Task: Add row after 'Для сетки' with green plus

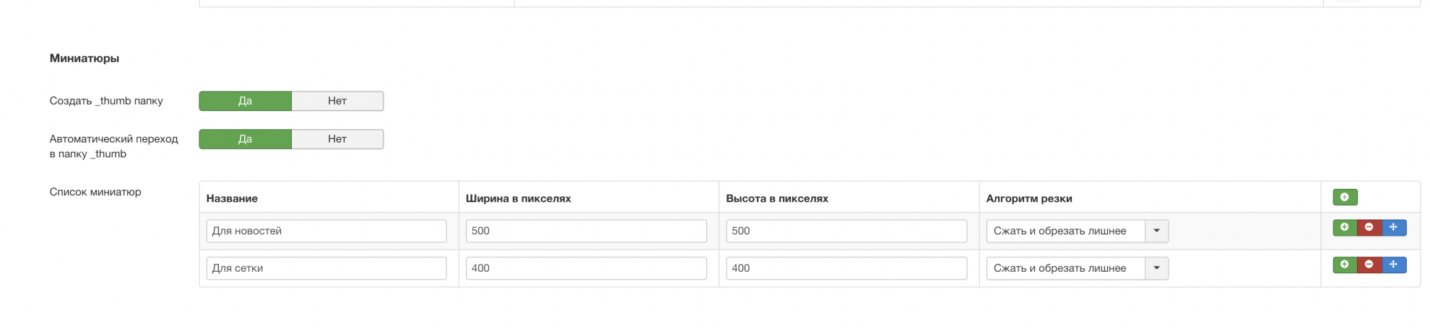Action: 1344,265
